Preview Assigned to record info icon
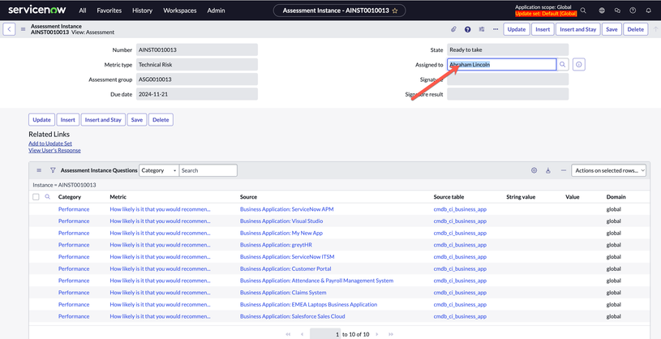The height and width of the screenshot is (339, 661). coord(579,65)
